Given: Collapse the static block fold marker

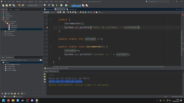Looking at the screenshot, I should [x=51, y=19].
